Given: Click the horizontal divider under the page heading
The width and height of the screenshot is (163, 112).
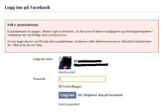Looking at the screenshot, I should [82, 12].
